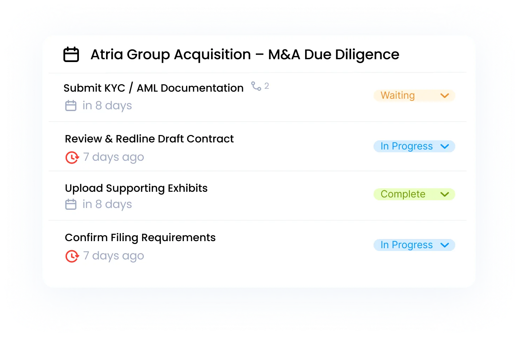Toggle the Complete status pill on Upload Supporting Exhibits
518x337 pixels.
point(414,194)
